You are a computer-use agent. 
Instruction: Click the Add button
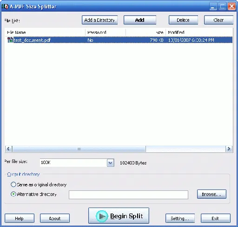click(x=140, y=20)
